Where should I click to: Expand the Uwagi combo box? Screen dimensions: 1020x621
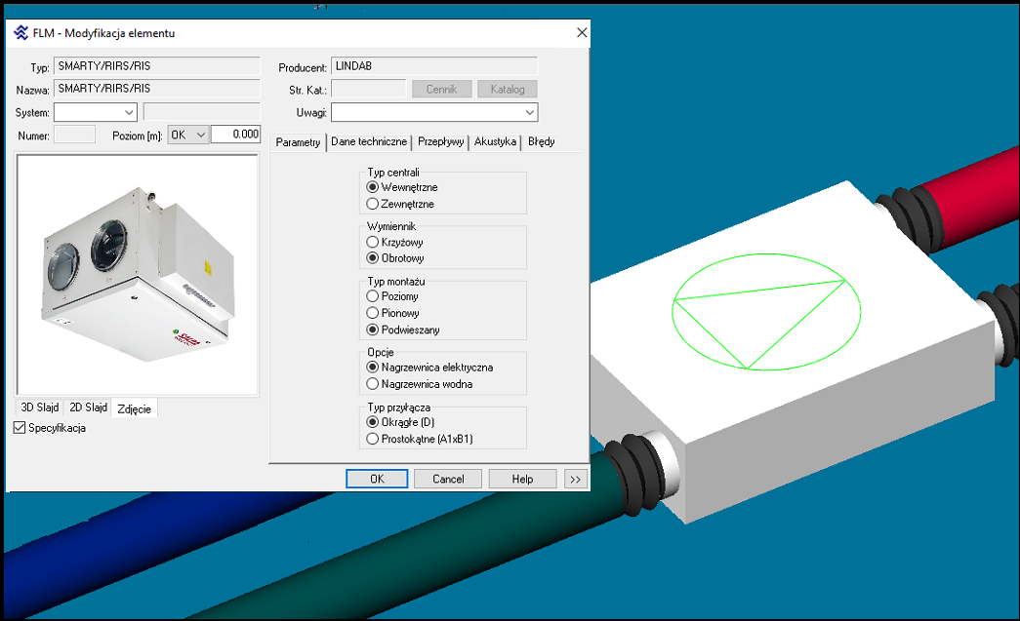pyautogui.click(x=530, y=113)
